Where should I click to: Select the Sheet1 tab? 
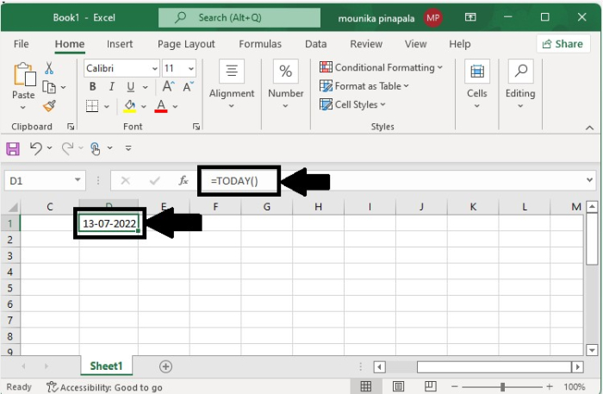[x=106, y=366]
